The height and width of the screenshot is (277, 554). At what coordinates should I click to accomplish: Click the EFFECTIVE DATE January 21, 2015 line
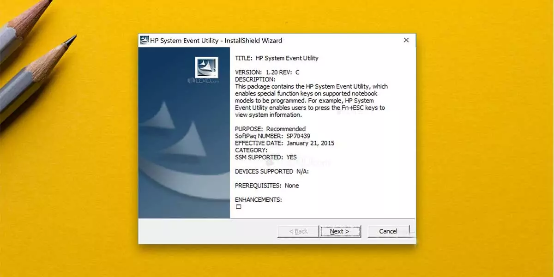[284, 143]
